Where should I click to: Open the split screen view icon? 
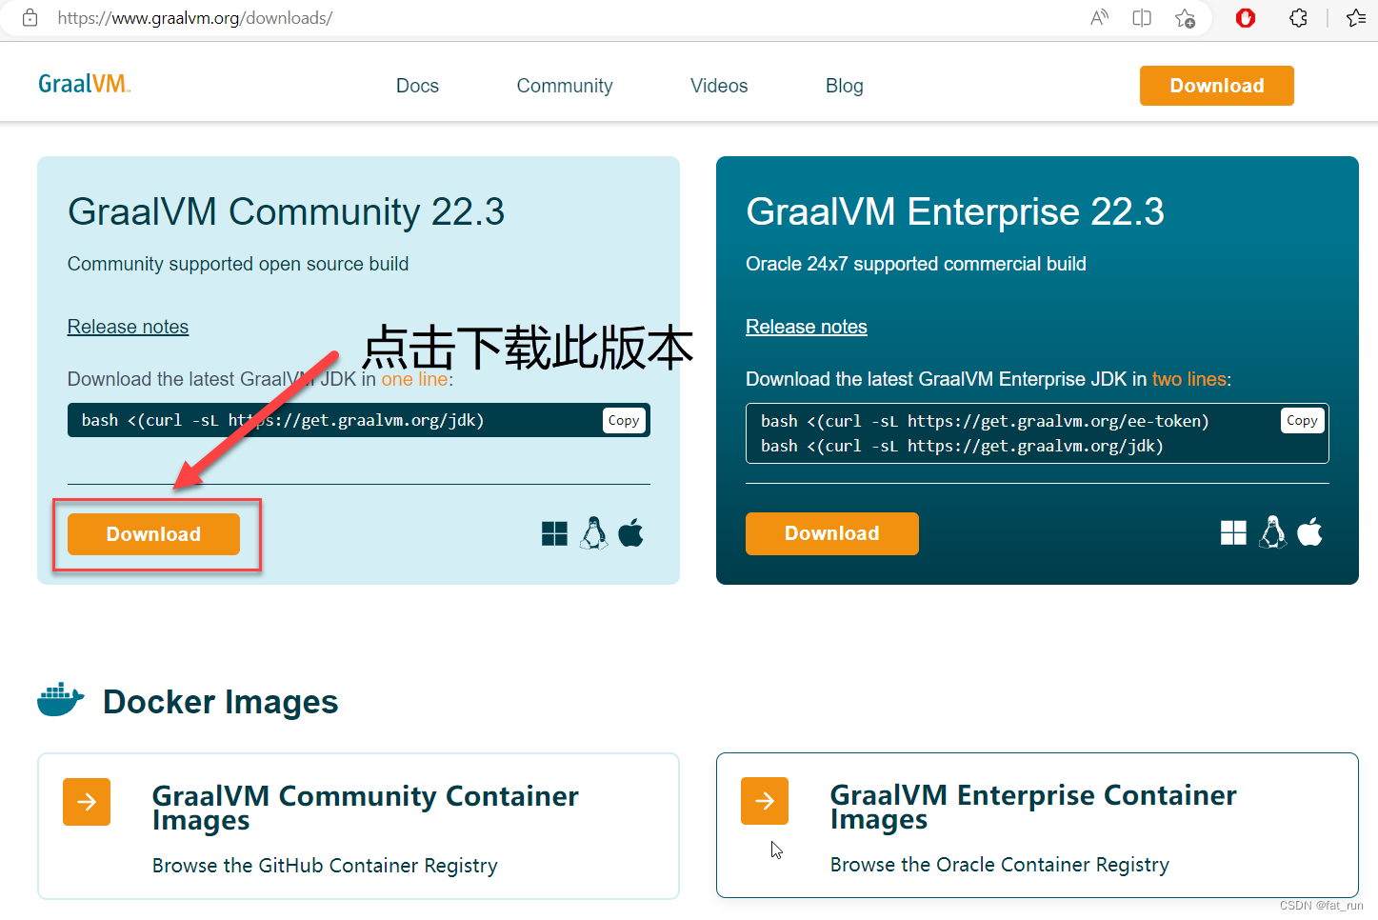point(1142,17)
